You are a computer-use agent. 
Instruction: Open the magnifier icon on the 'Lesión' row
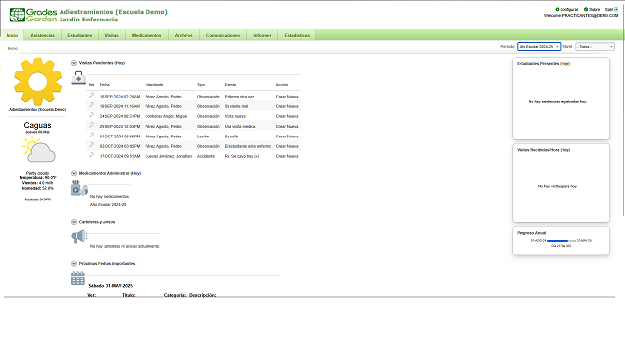pos(91,135)
